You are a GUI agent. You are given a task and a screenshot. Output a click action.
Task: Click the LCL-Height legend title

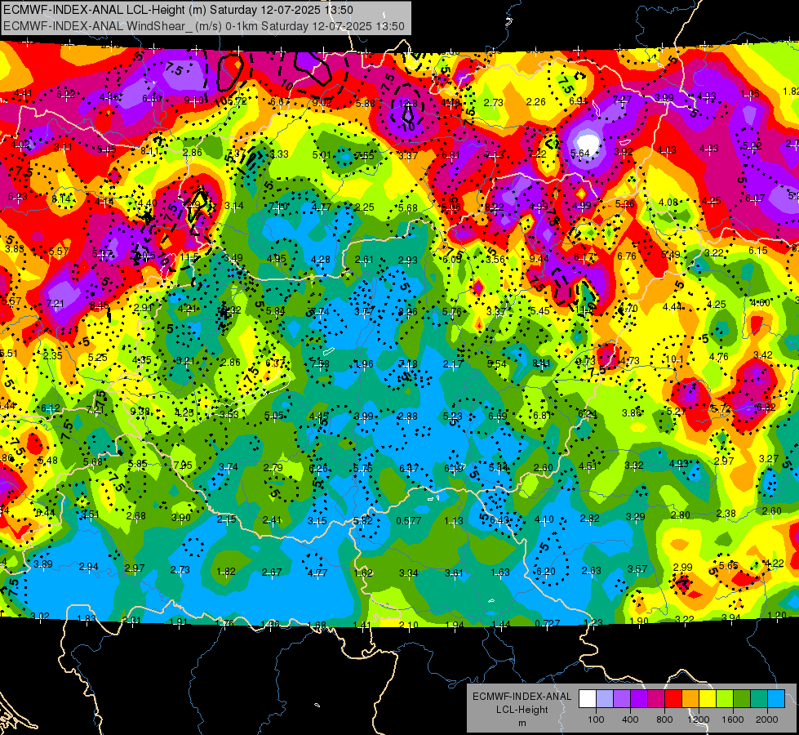pyautogui.click(x=522, y=710)
